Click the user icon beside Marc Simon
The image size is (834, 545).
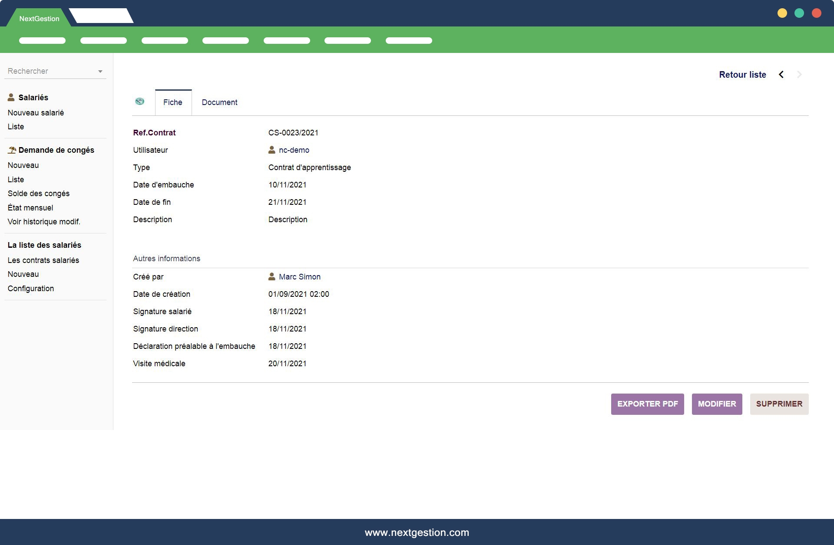coord(272,277)
